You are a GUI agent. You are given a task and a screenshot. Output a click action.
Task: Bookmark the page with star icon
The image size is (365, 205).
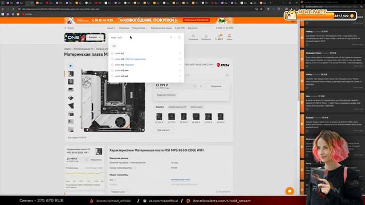coord(261,9)
